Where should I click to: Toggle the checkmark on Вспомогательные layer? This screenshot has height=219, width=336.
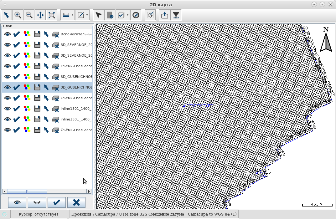(17, 34)
